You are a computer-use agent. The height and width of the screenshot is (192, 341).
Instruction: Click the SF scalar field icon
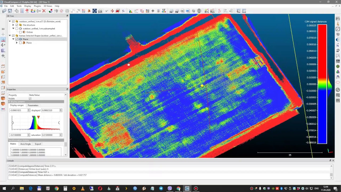(x=164, y=11)
